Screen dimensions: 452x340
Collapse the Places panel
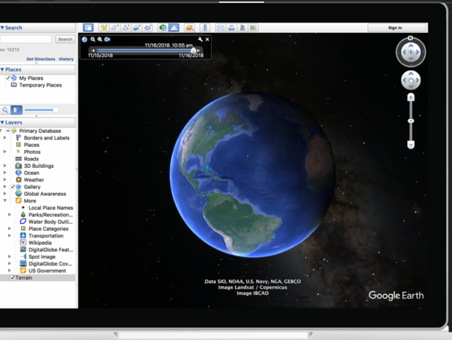click(x=2, y=70)
